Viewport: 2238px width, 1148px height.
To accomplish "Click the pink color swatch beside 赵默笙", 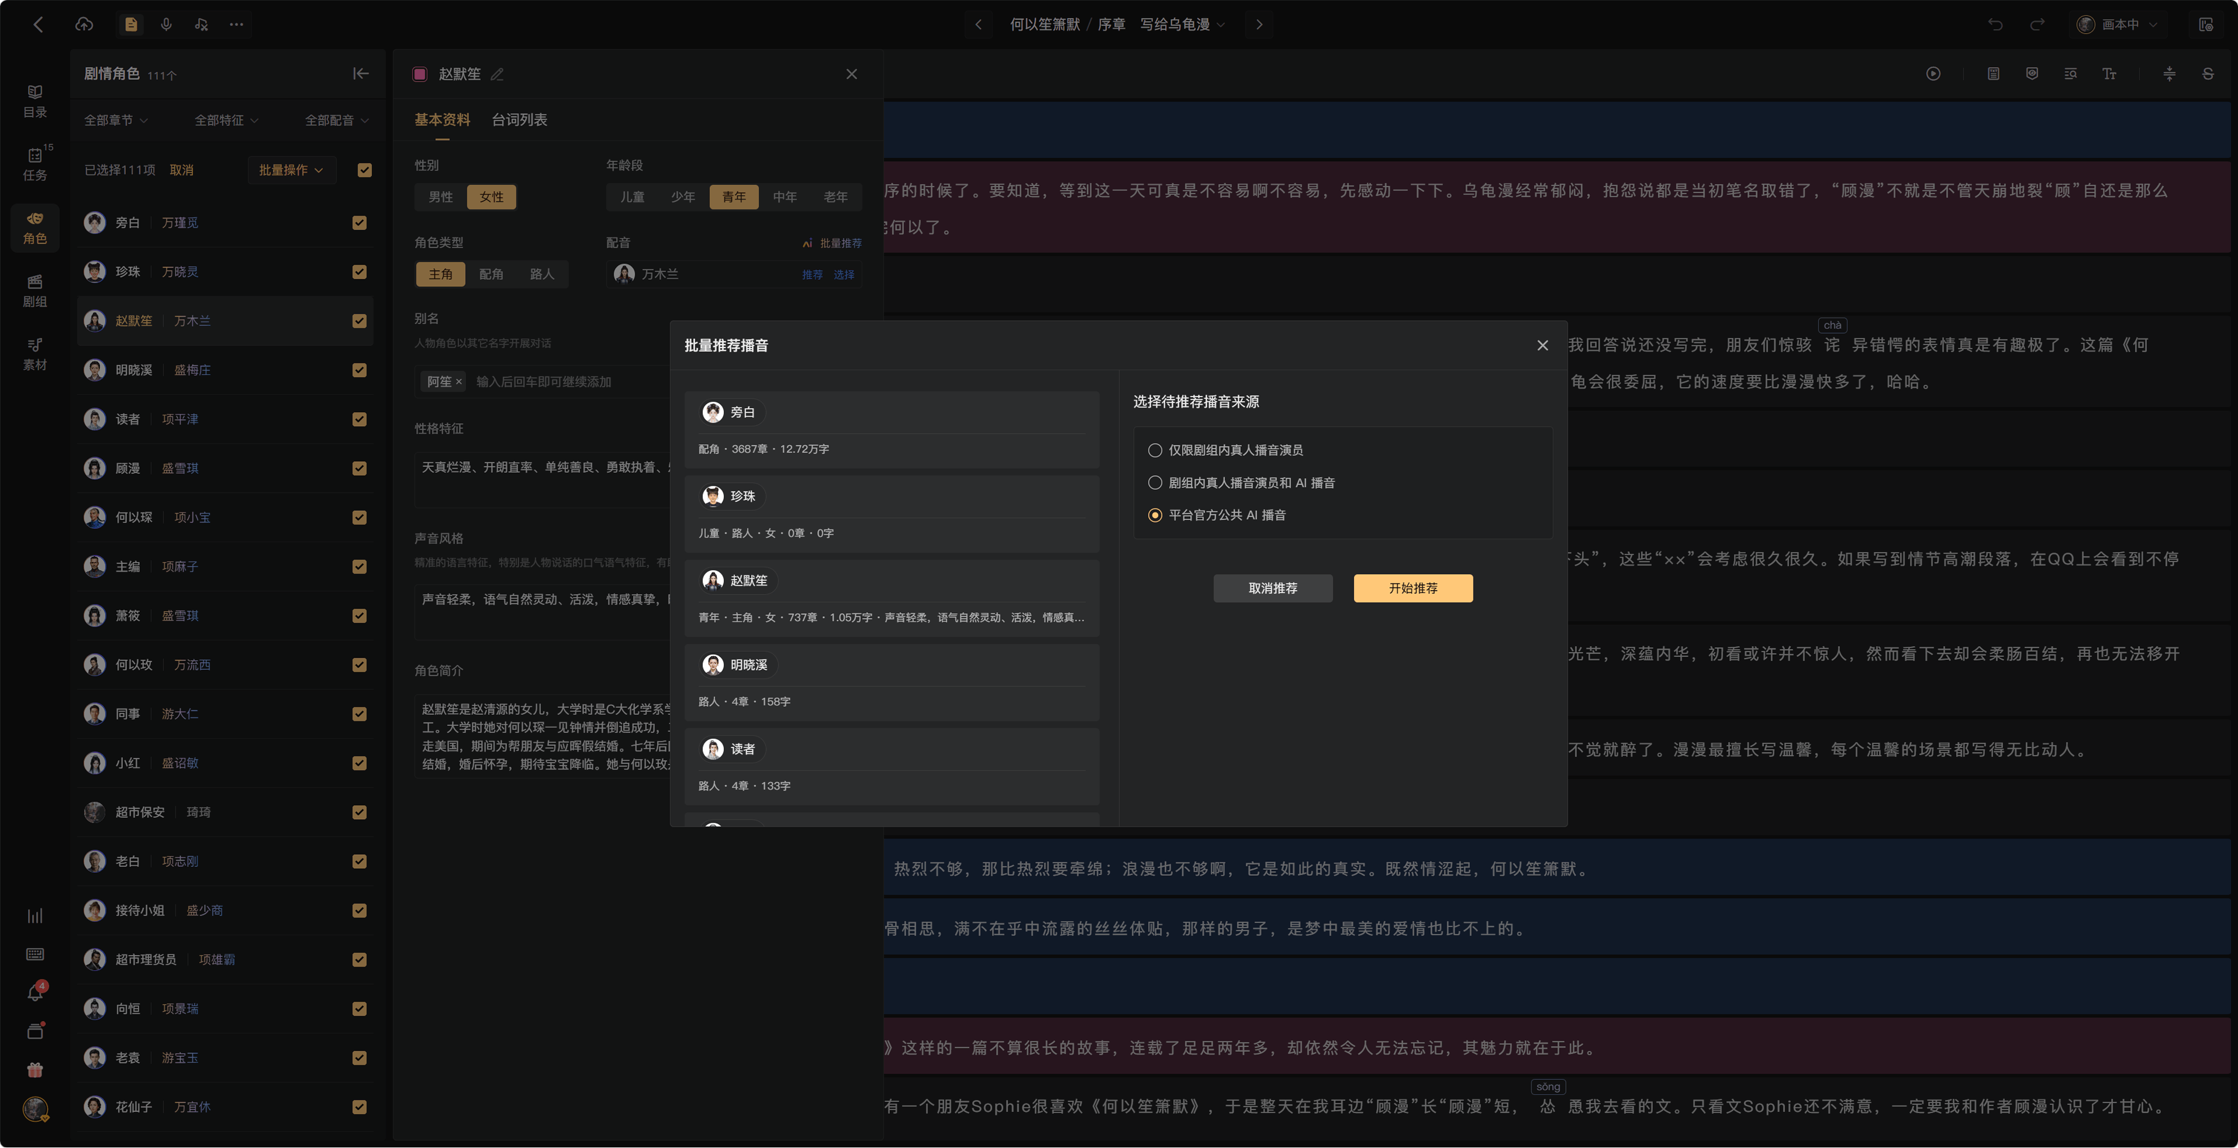I will (420, 75).
